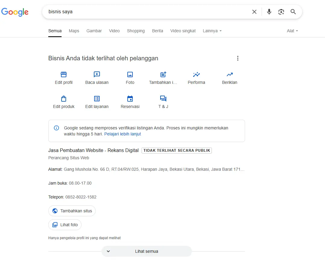
Task: Open Edit produk shopping bag icon
Action: [64, 99]
